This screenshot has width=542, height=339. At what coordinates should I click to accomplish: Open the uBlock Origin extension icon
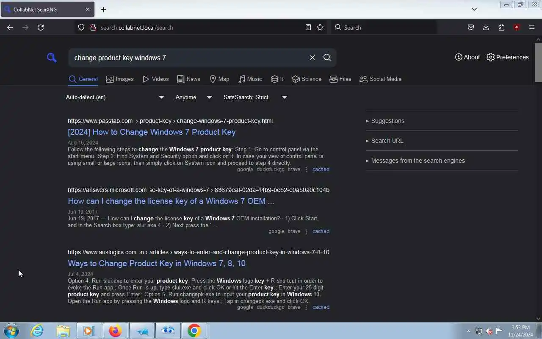517,27
